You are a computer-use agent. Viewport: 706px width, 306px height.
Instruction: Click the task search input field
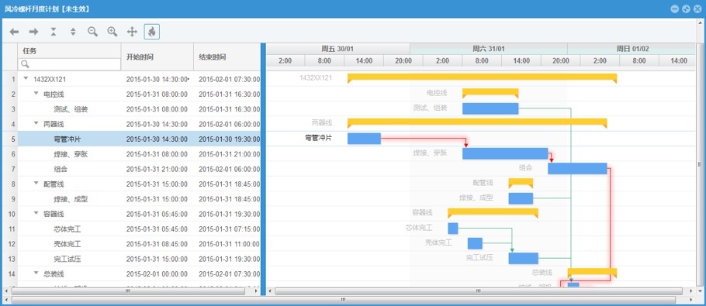point(70,64)
